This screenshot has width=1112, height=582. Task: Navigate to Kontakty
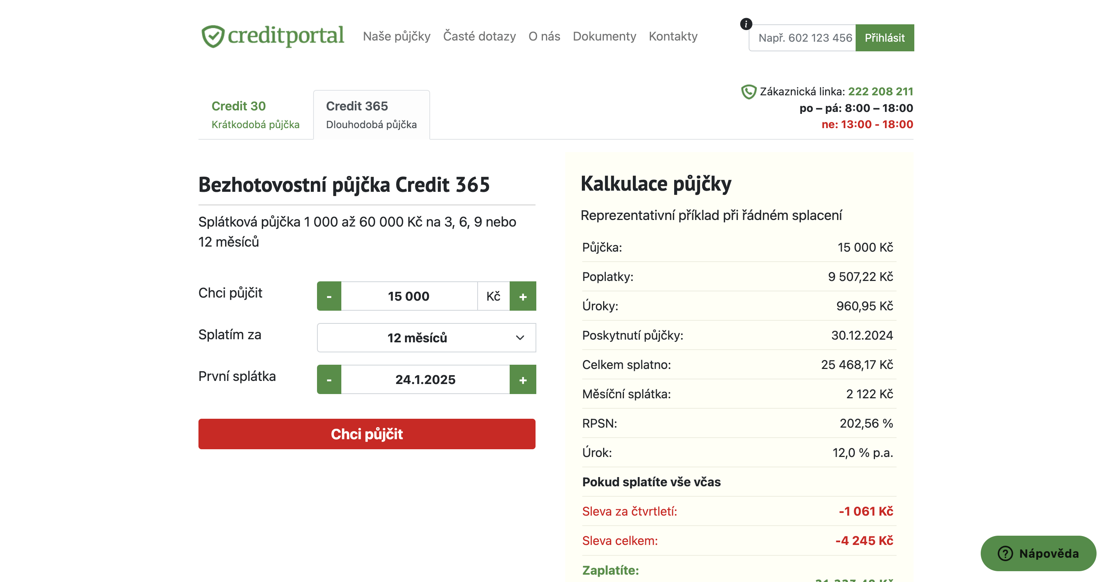point(673,36)
